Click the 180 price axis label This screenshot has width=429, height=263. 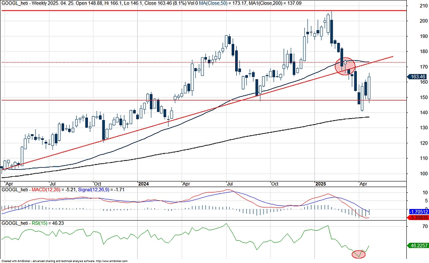point(423,51)
